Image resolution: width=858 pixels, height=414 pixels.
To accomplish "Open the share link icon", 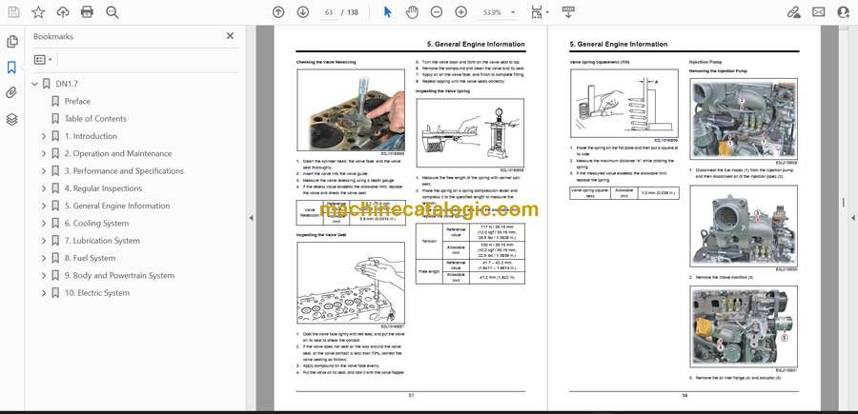I will [793, 12].
